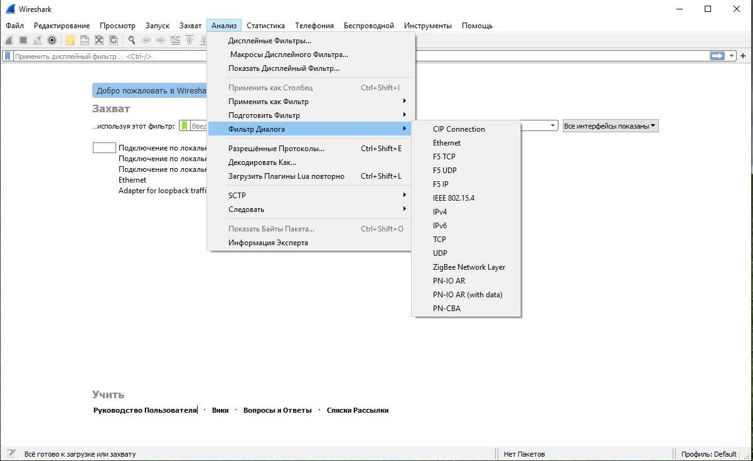Click the Анализ menu in menu bar
This screenshot has height=461, width=753.
[x=224, y=26]
